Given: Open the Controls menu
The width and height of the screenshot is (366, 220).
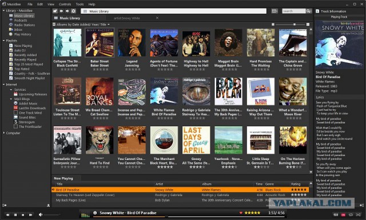Looking at the screenshot, I should (65, 4).
